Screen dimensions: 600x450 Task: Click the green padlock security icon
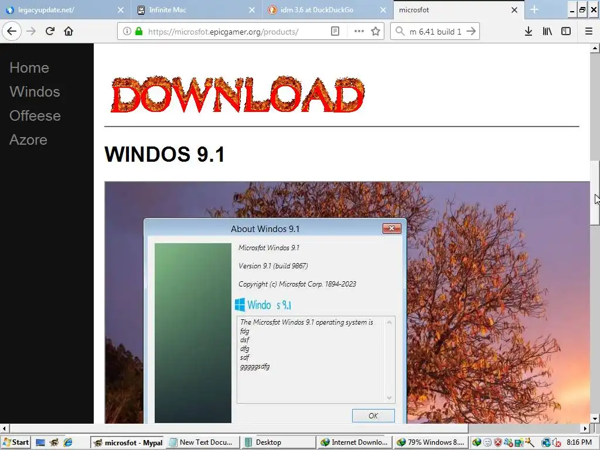click(139, 32)
